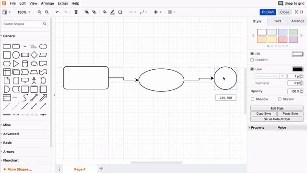The width and height of the screenshot is (307, 173).
Task: Pick the curved S-line connector shape
Action: [x=25, y=98]
